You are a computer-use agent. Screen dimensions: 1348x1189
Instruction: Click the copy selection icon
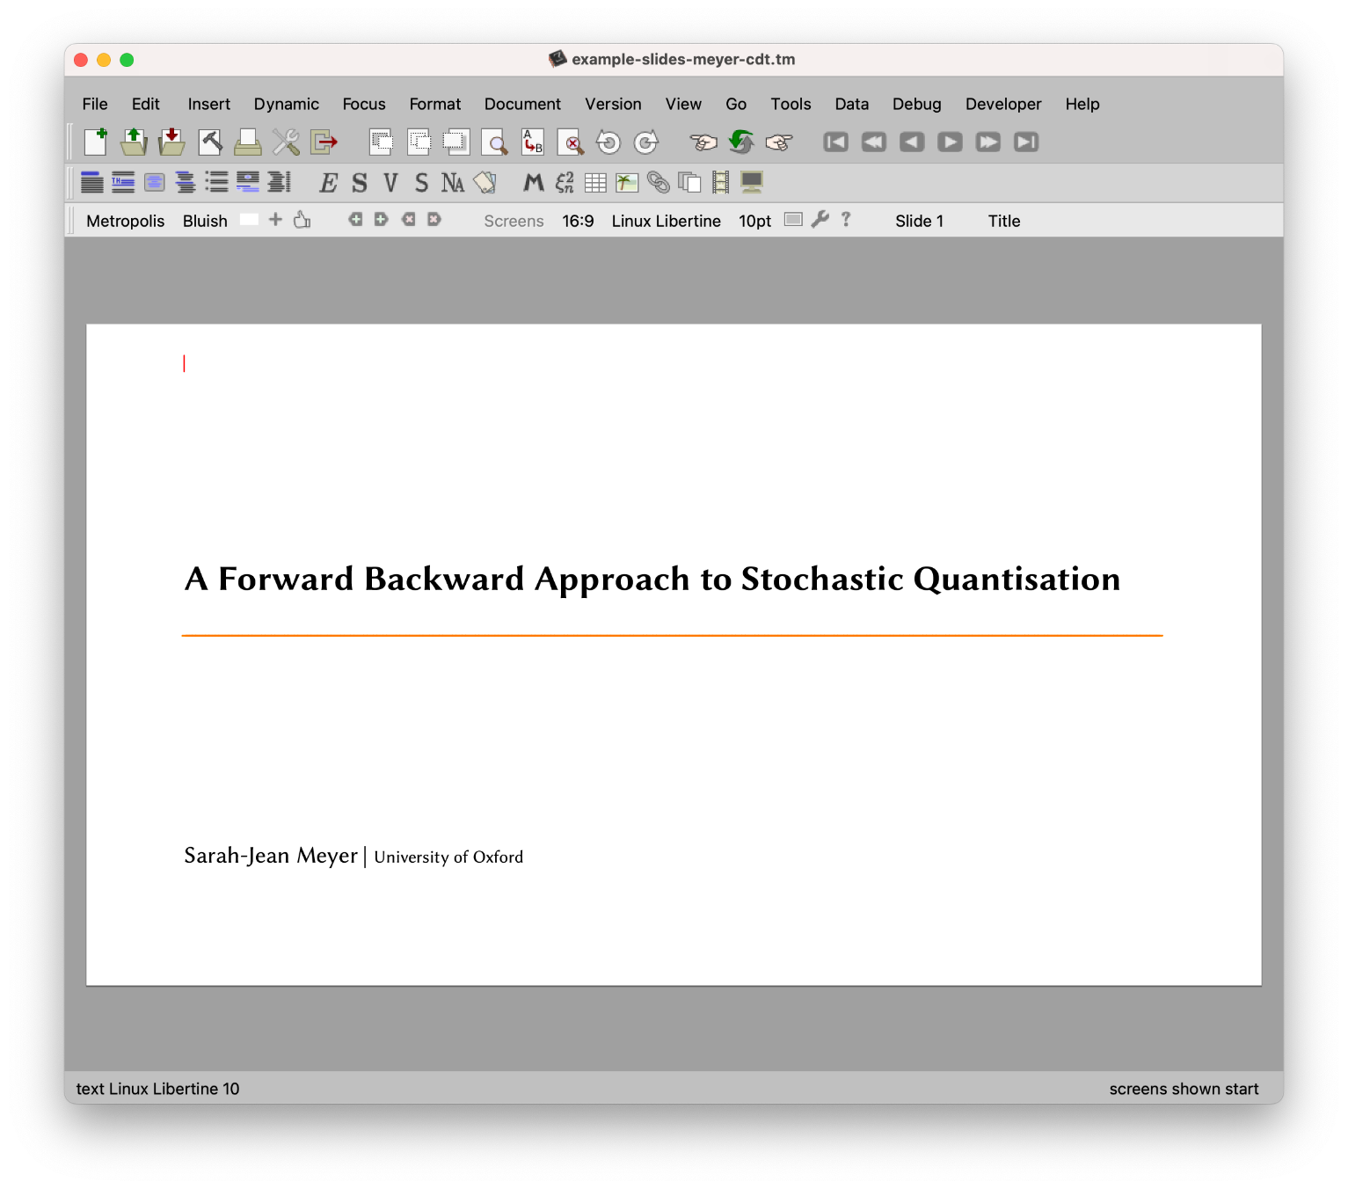pyautogui.click(x=419, y=142)
